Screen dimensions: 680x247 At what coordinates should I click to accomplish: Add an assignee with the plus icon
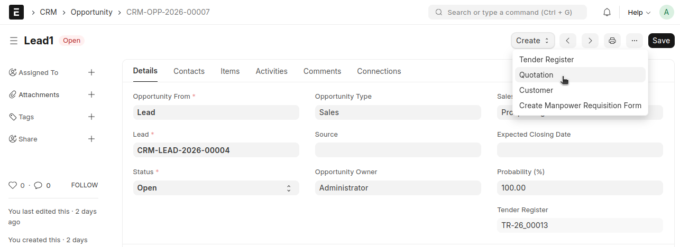pyautogui.click(x=91, y=72)
